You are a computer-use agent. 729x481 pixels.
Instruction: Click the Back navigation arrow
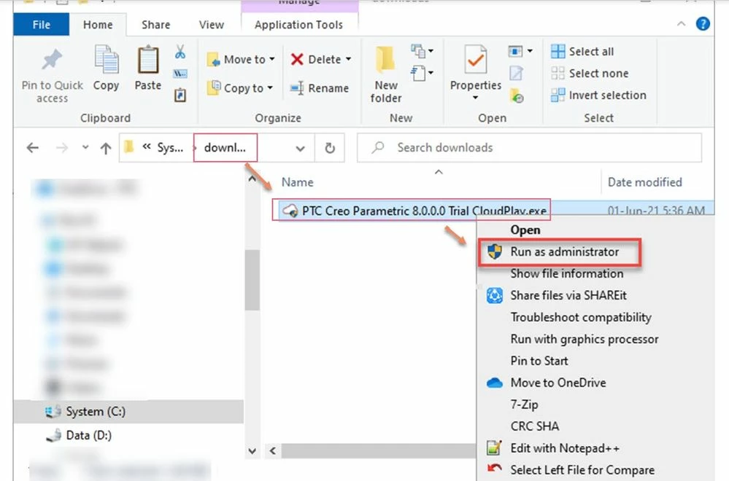[x=33, y=148]
